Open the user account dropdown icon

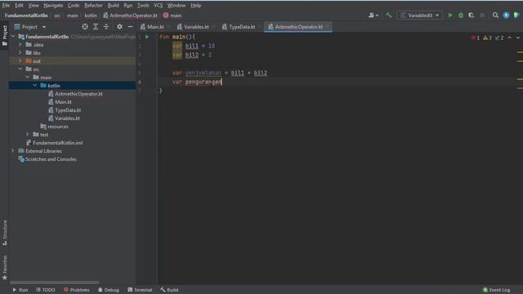pyautogui.click(x=373, y=16)
